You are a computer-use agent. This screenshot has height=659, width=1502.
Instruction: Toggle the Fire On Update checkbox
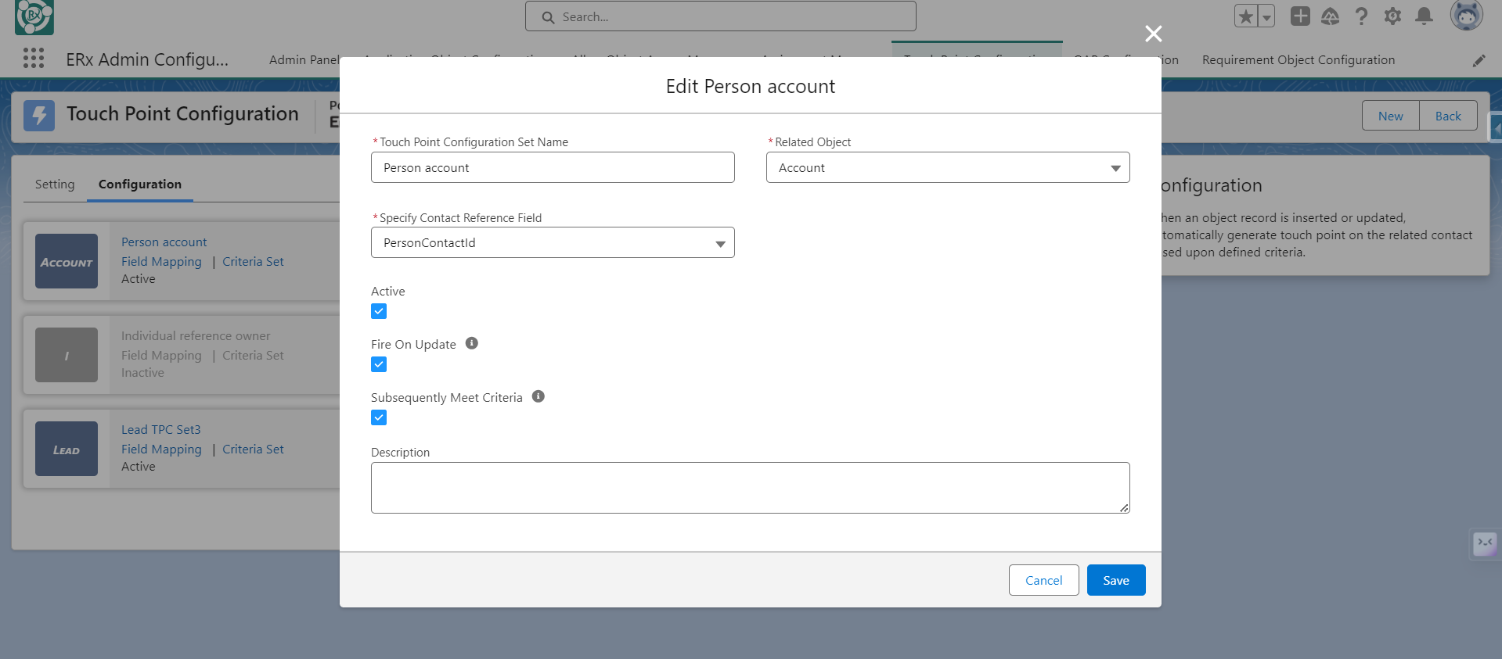pos(379,364)
